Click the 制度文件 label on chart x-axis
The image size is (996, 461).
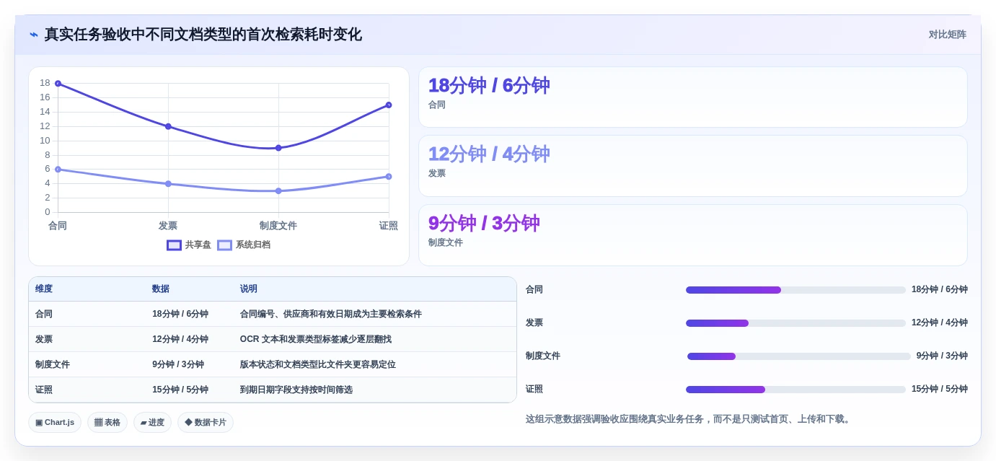278,226
